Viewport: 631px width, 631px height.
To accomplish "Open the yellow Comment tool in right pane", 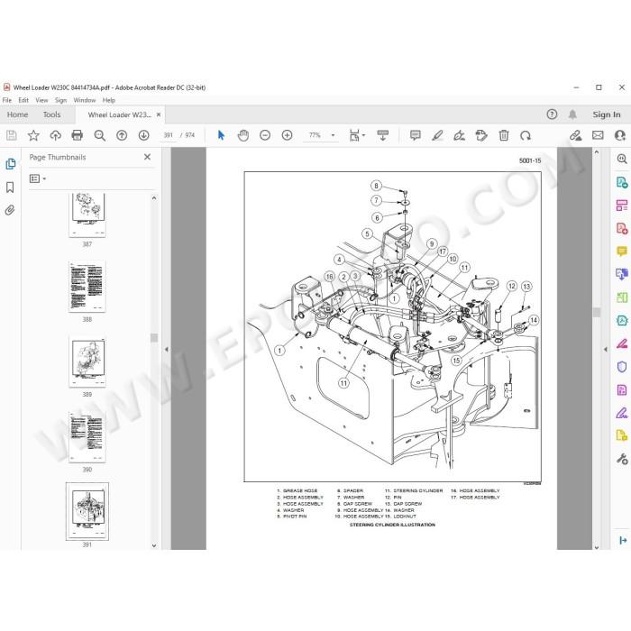I will coord(622,251).
